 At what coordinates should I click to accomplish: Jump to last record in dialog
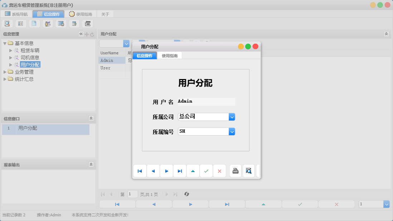(180, 171)
